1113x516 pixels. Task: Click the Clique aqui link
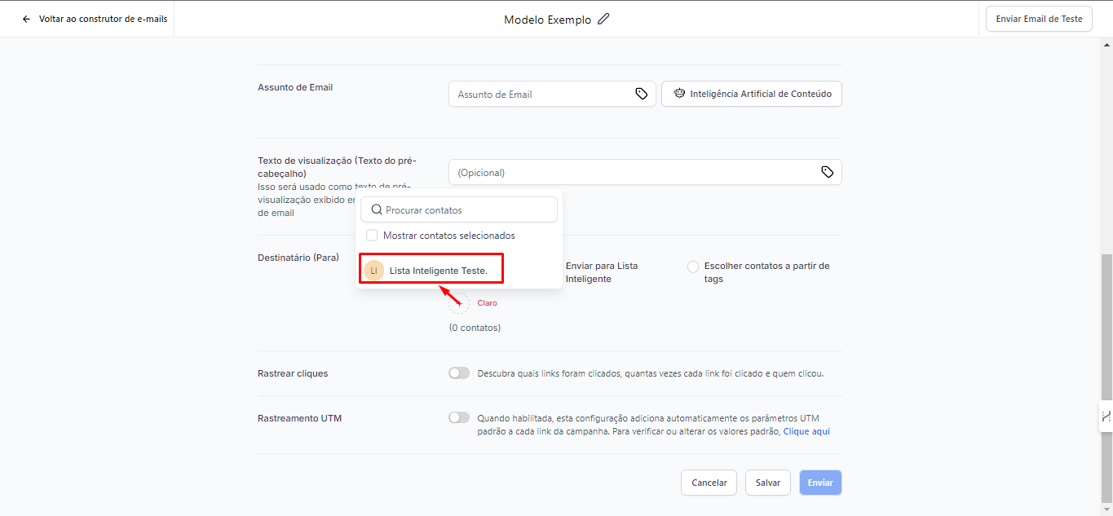point(806,431)
